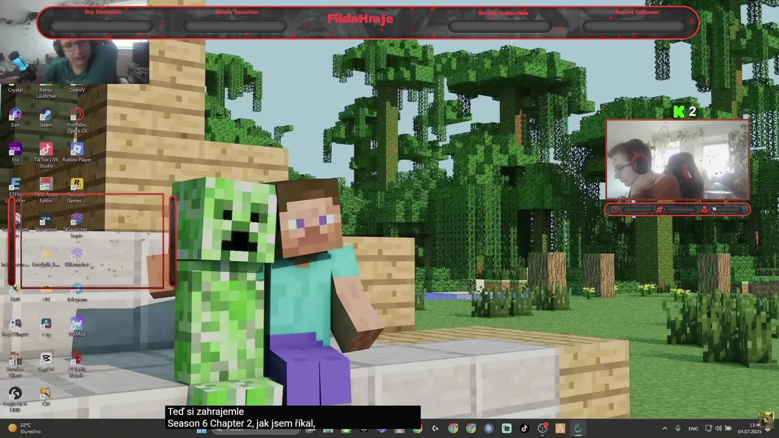Viewport: 779px width, 438px height.
Task: Open Rockstar Games Launcher shortcut
Action: 77,190
